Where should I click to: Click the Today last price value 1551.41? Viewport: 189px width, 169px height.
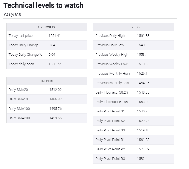55,36
